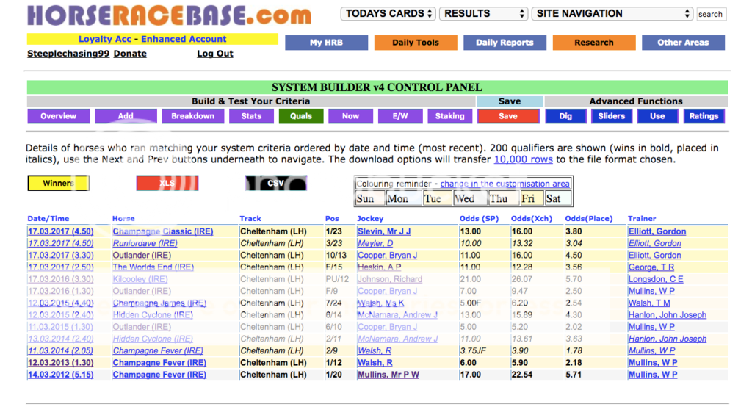Open the Daily Tools menu
This screenshot has height=407, width=752.
pos(416,43)
